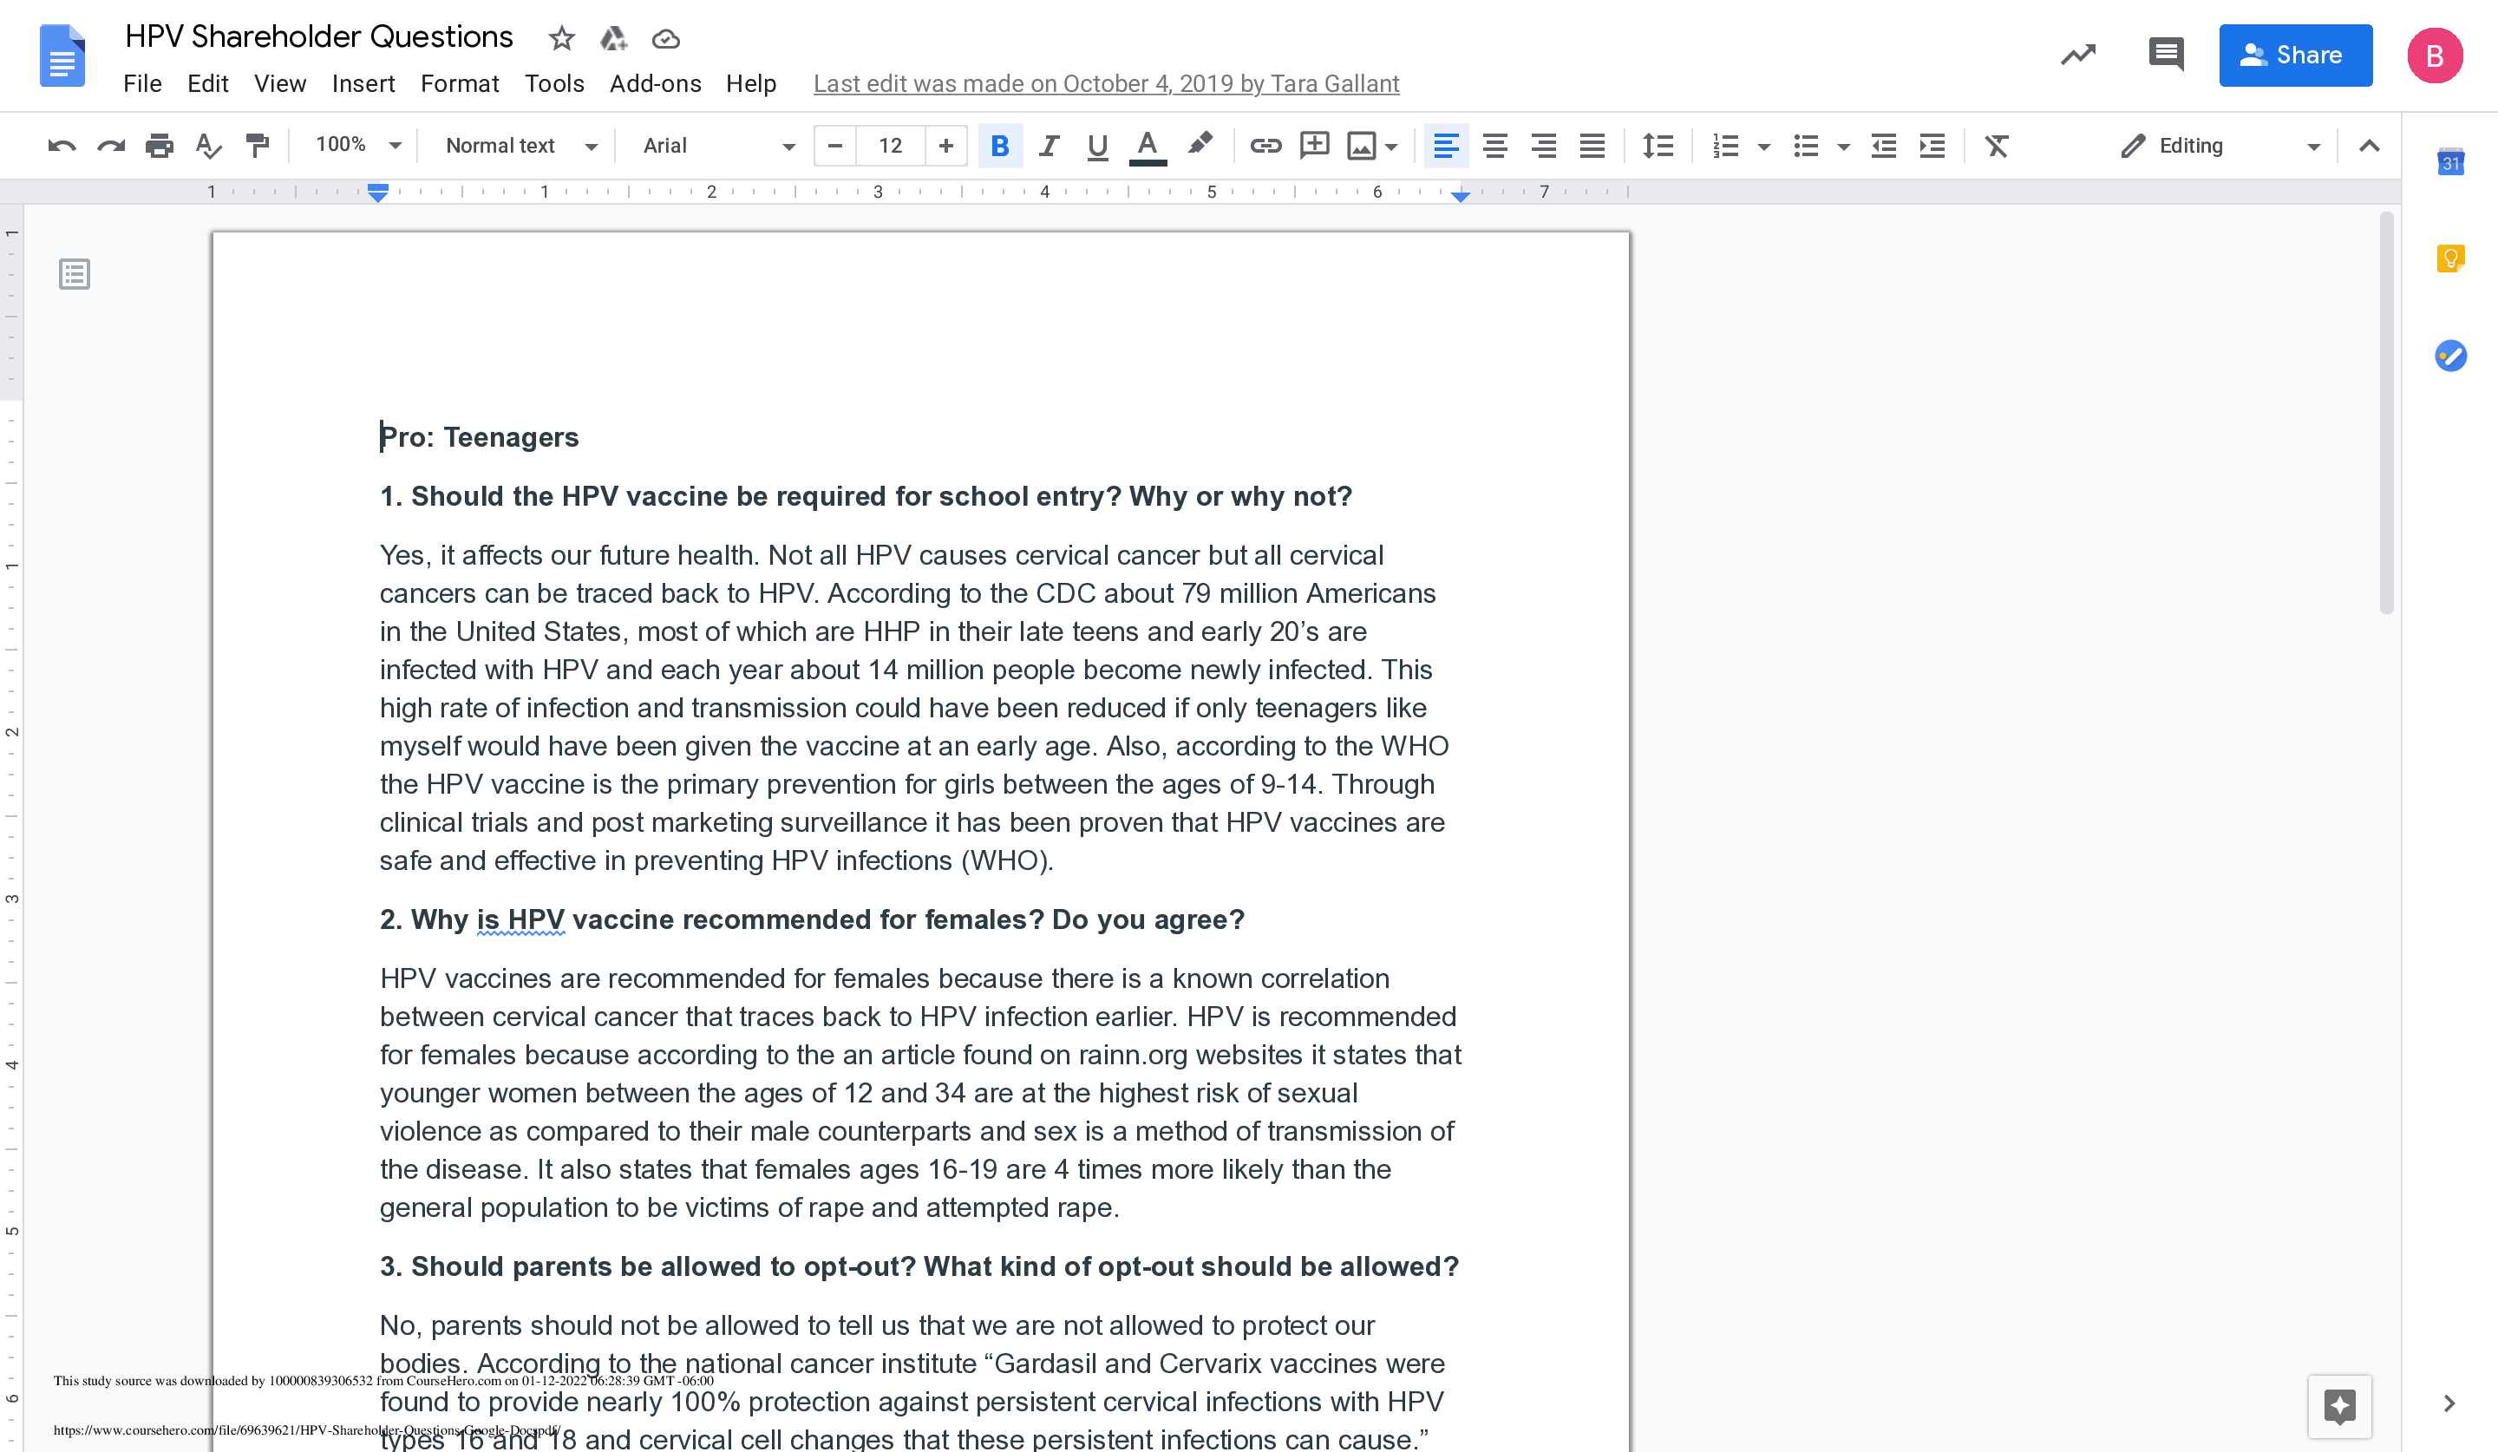This screenshot has height=1452, width=2498.
Task: Toggle Italic formatting
Action: (1048, 146)
